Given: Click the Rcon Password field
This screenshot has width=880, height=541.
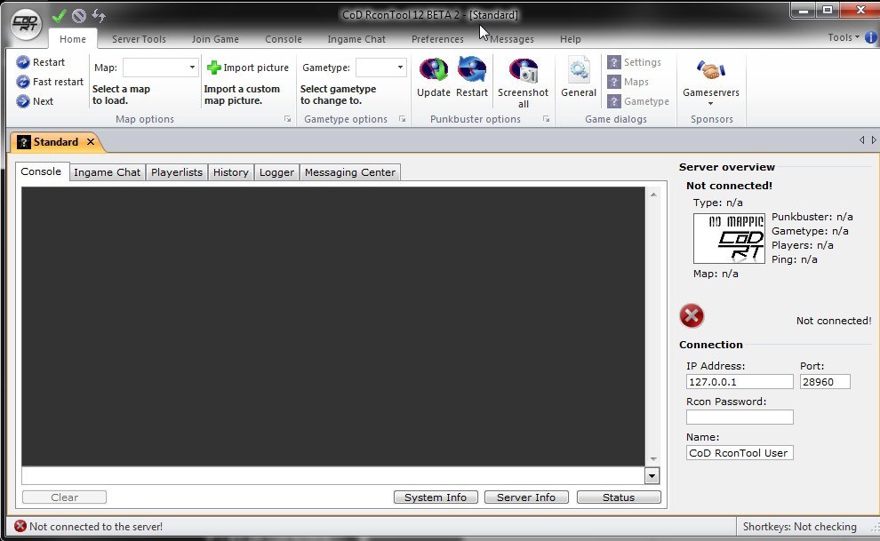Looking at the screenshot, I should tap(740, 417).
